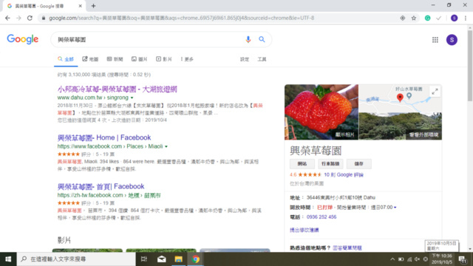
Task: Open 興榮草莓園- 首頁 | Facebook result
Action: [x=101, y=187]
